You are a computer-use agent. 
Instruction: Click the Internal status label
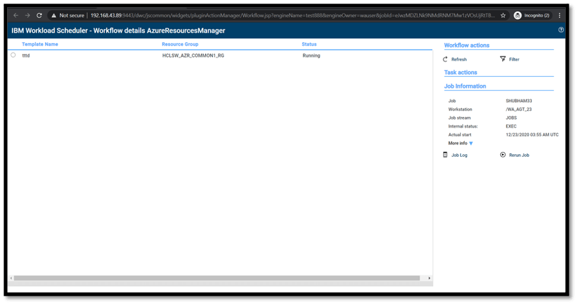pyautogui.click(x=463, y=126)
